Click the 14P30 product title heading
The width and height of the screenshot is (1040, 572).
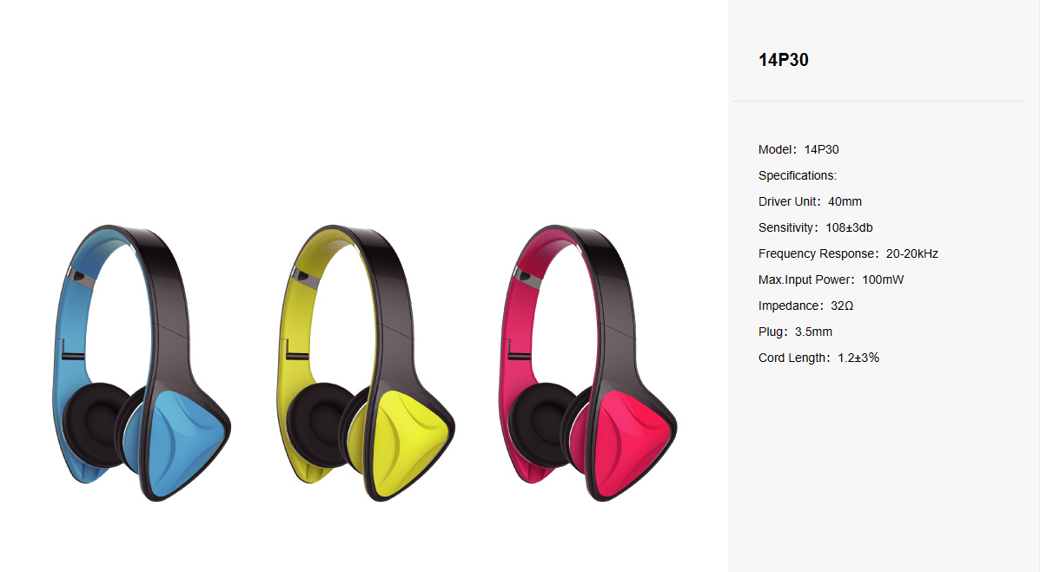tap(784, 60)
